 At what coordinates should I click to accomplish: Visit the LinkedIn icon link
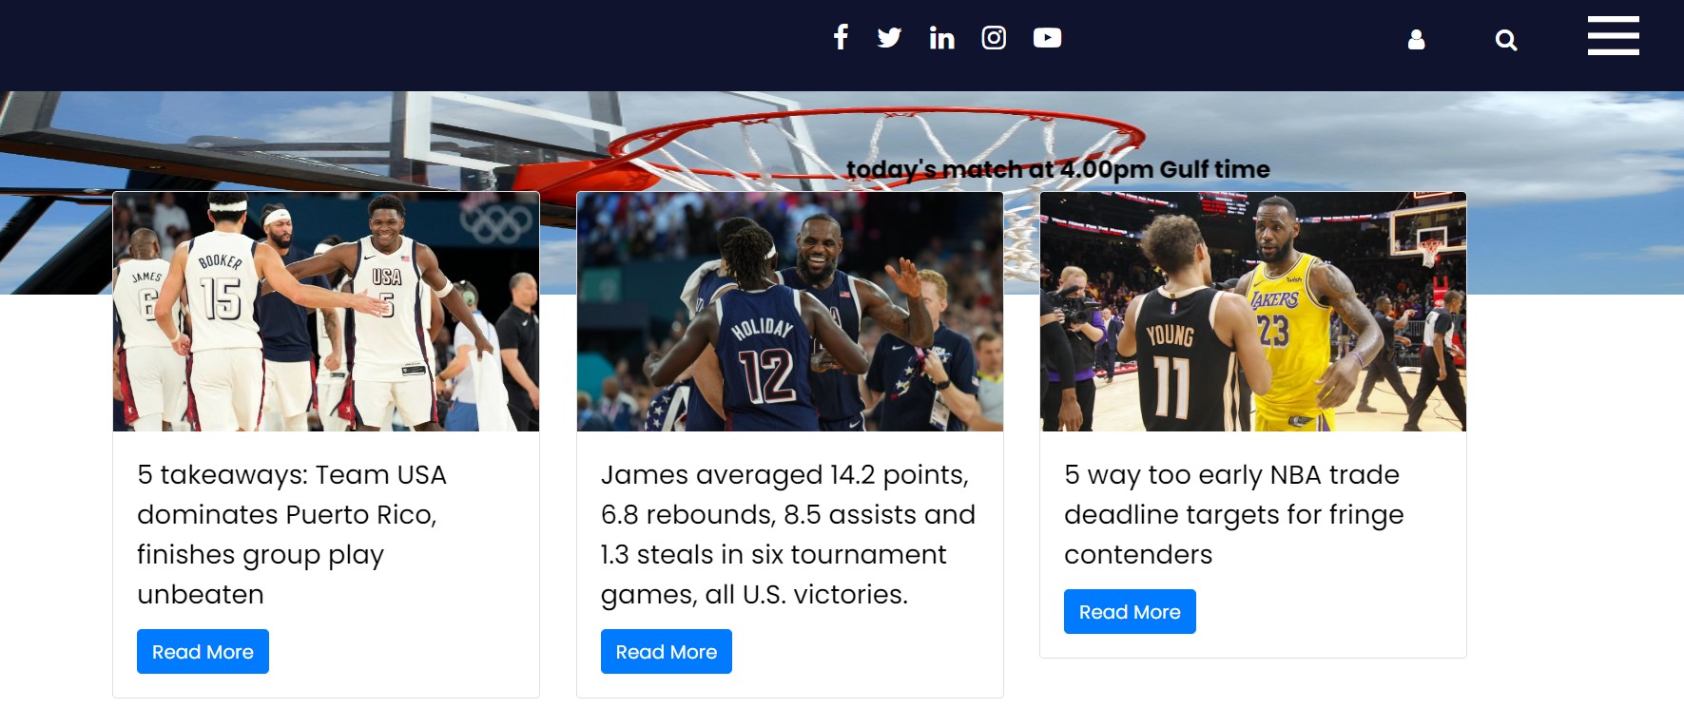tap(941, 37)
